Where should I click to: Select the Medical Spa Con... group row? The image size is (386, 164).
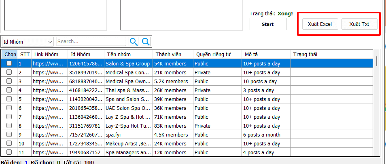coord(127,72)
